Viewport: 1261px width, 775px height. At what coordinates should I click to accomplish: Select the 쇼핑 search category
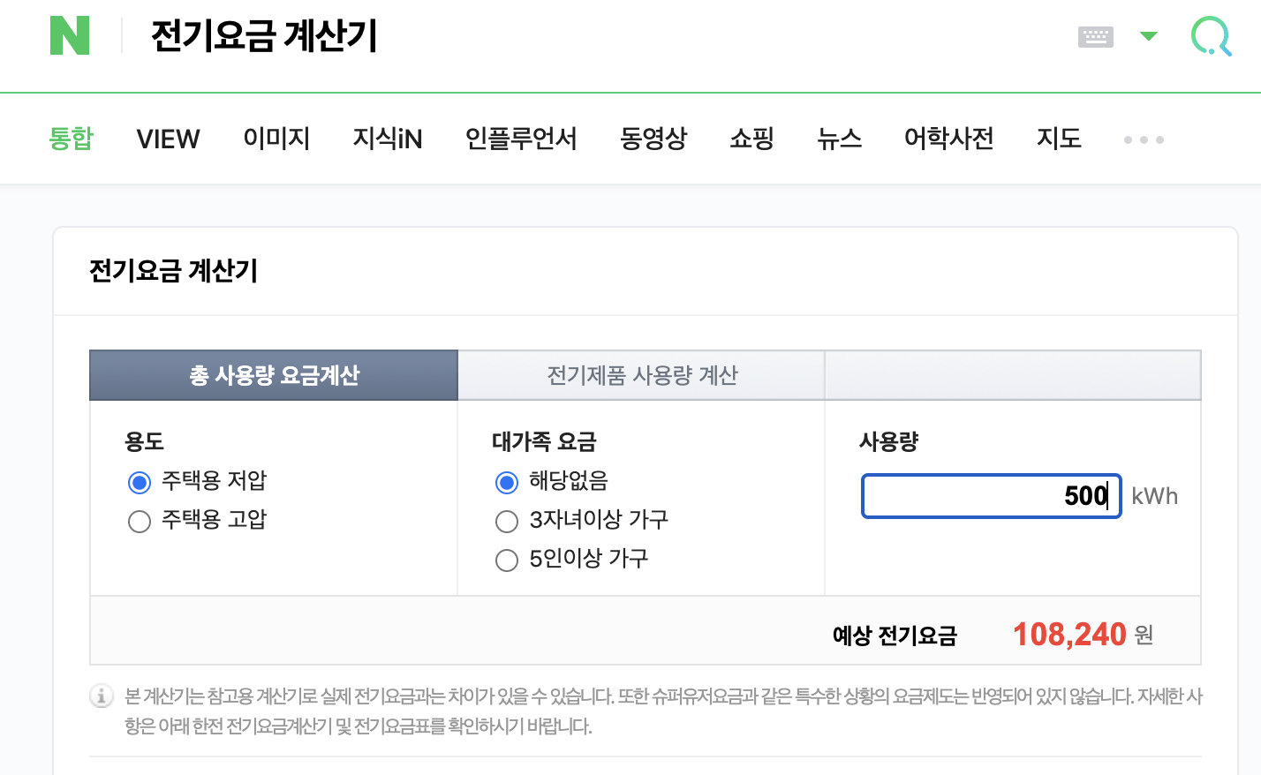[751, 139]
